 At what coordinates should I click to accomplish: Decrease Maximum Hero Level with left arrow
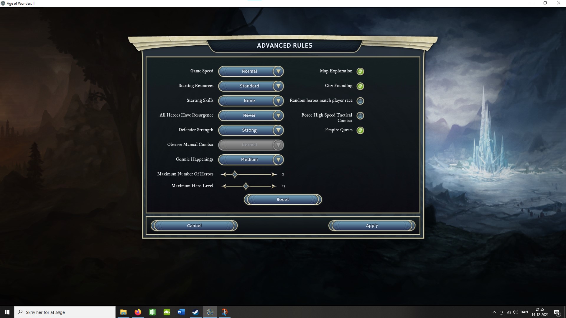pos(224,186)
